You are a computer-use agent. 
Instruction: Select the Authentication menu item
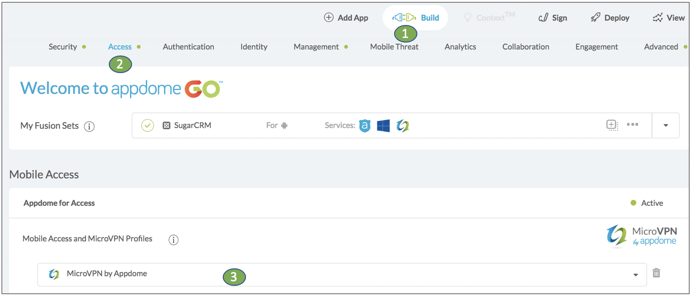[188, 47]
